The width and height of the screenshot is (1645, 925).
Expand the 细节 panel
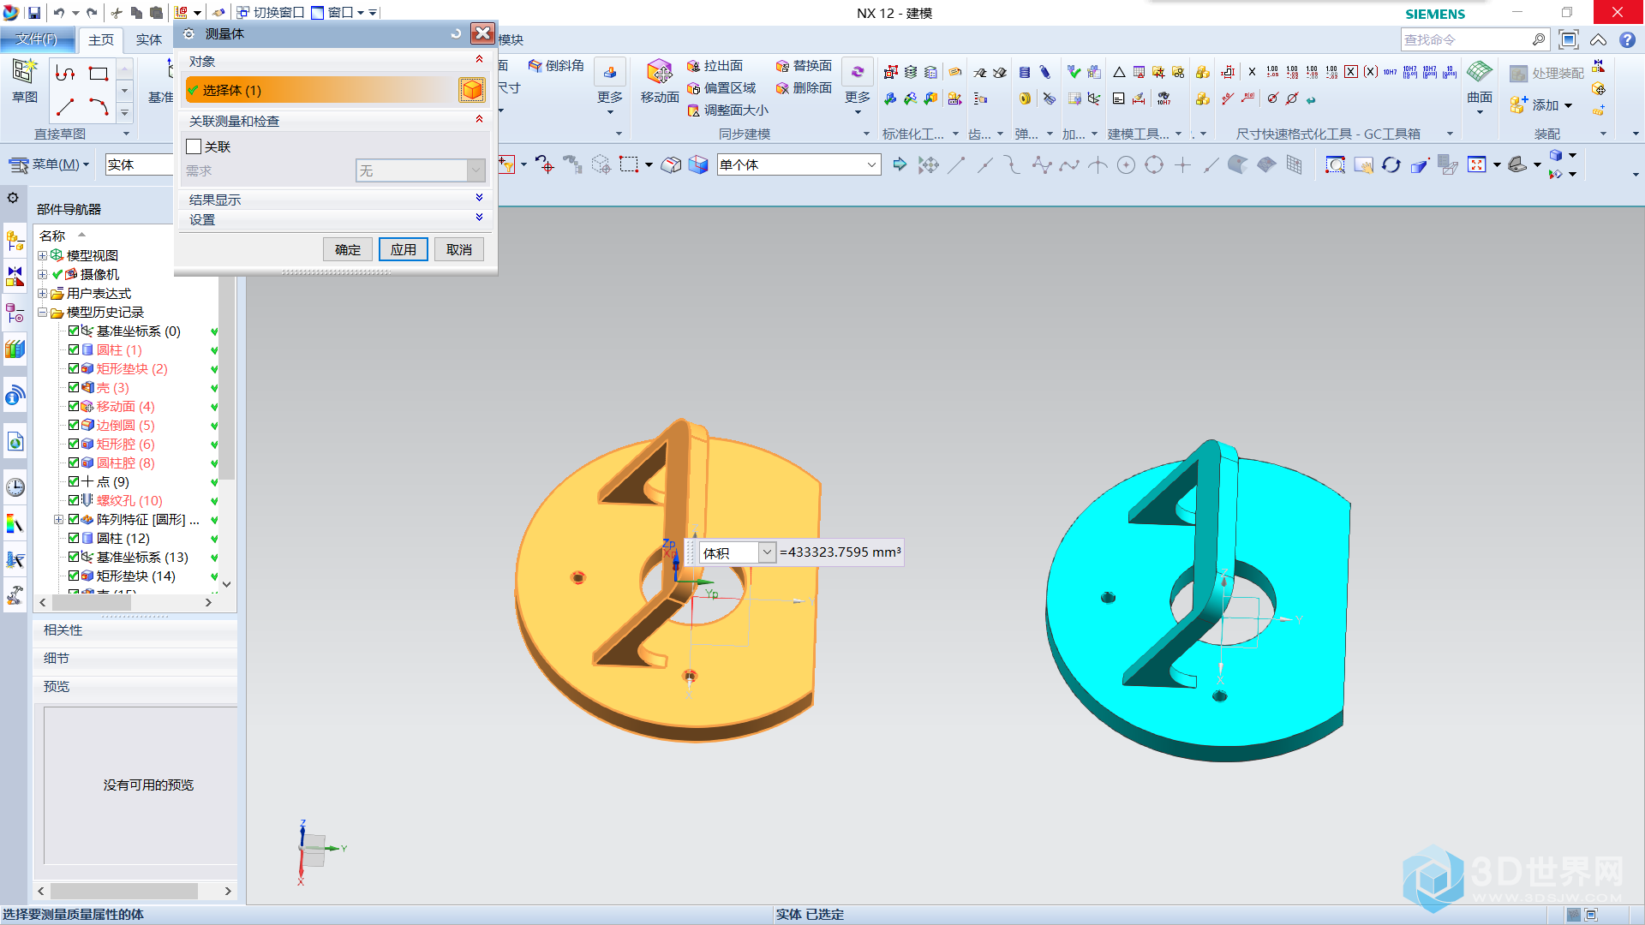pos(135,658)
